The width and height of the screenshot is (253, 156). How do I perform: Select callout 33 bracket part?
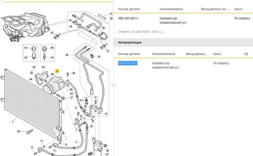99,57
